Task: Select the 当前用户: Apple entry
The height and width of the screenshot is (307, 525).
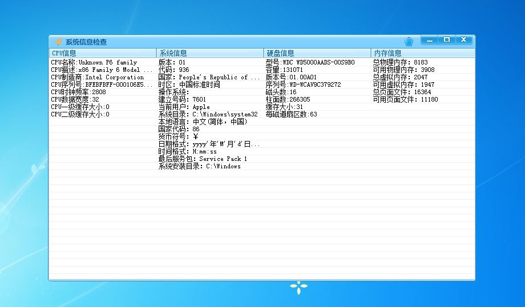Action: [x=184, y=107]
